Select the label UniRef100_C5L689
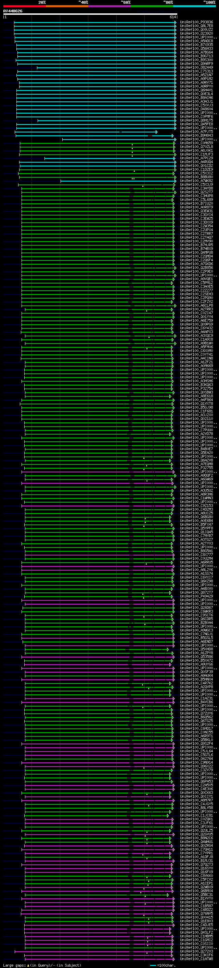This screenshot has height=968, width=219. click(196, 200)
